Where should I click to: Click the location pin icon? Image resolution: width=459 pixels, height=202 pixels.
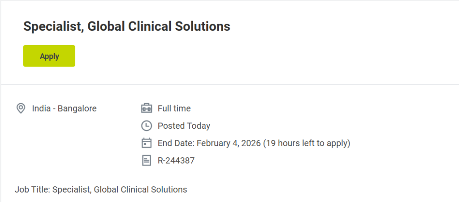tap(21, 108)
